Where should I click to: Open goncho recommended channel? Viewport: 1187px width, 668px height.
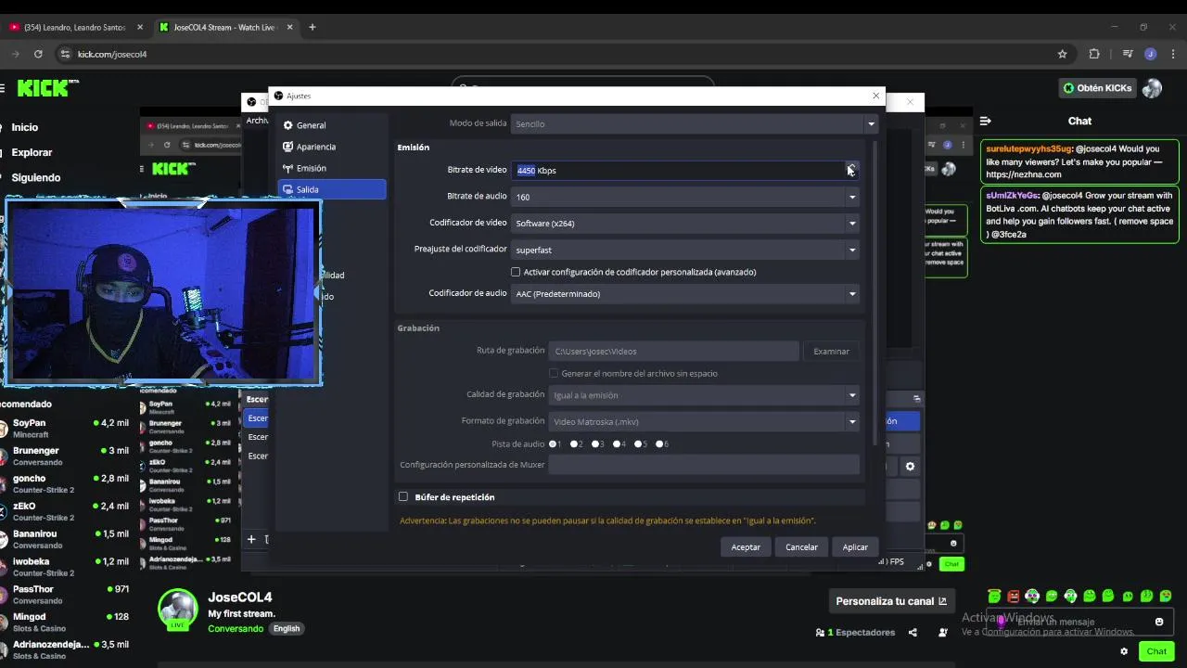click(65, 484)
